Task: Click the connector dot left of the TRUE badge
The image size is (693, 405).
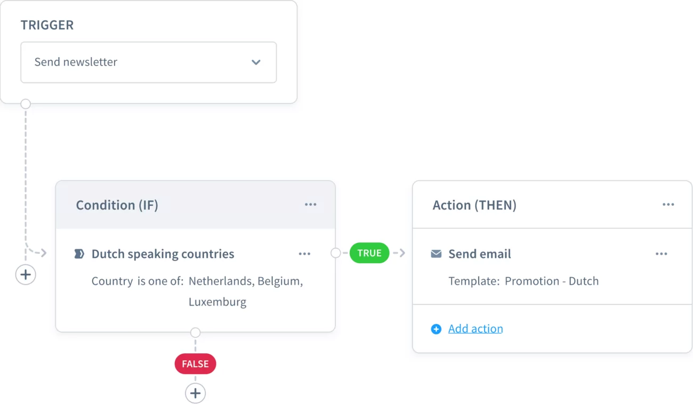Action: pos(336,253)
